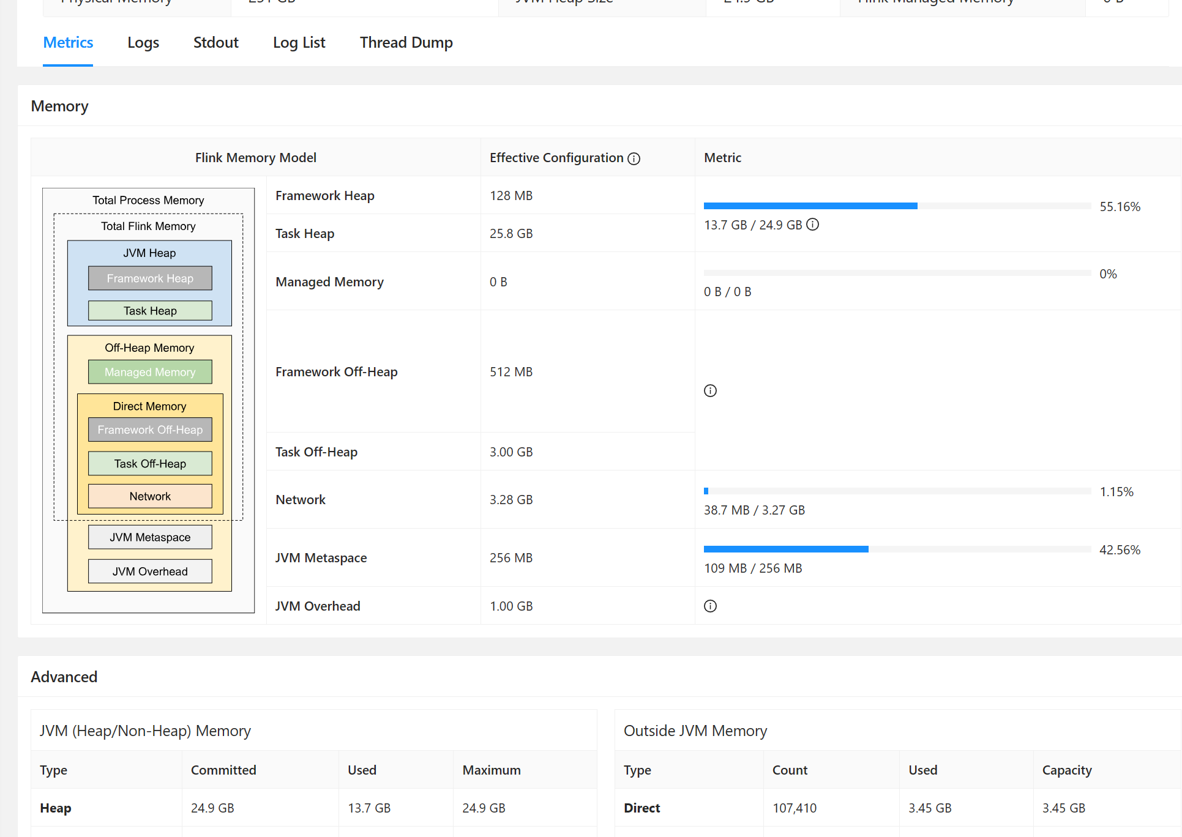Click the heap usage 55.16% progress bar
Screen dimensions: 1182x837
click(897, 206)
